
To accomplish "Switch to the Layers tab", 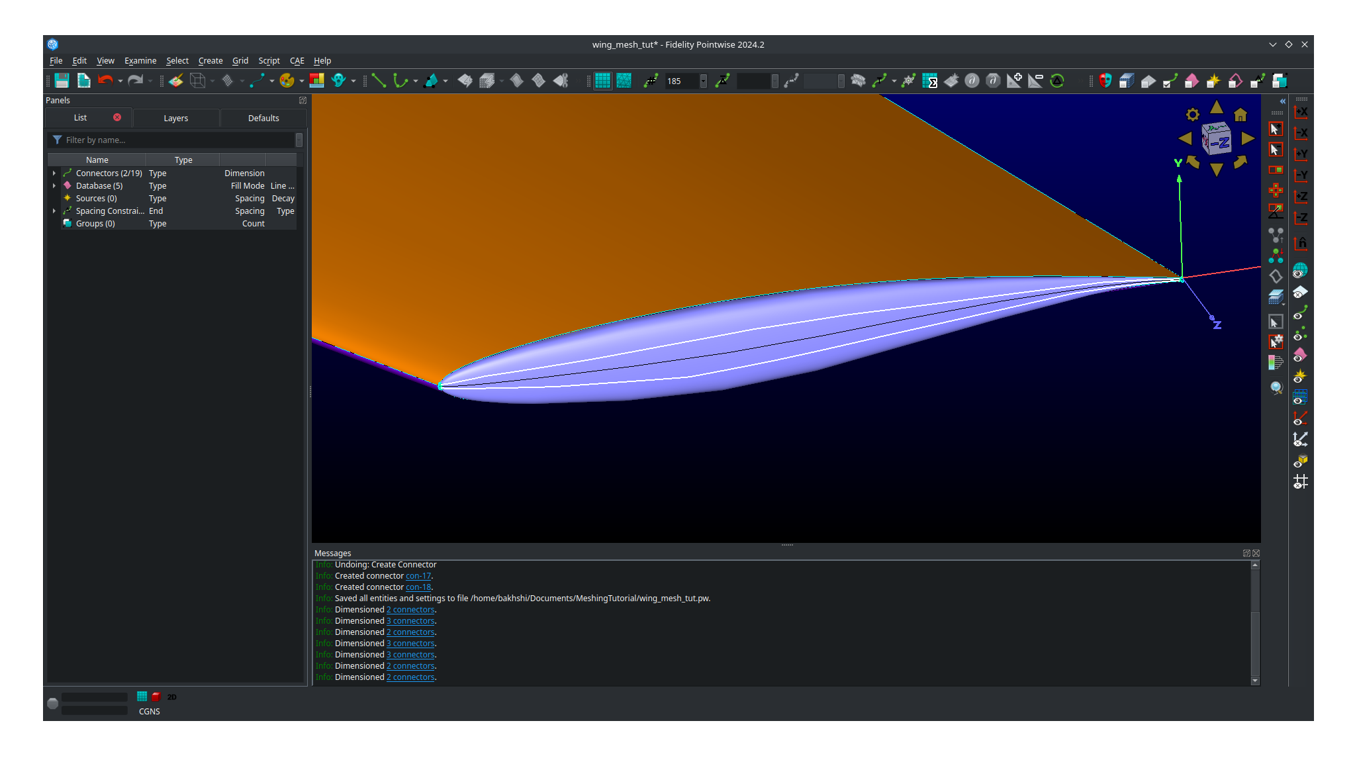I will [176, 118].
